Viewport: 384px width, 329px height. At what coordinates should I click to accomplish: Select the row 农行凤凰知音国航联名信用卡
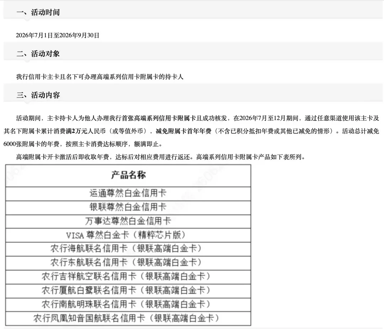pos(128,318)
